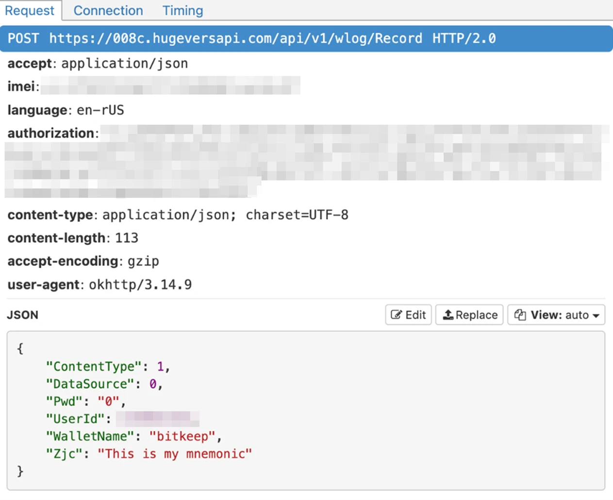Click the content-type header value
The width and height of the screenshot is (613, 500).
coord(225,215)
